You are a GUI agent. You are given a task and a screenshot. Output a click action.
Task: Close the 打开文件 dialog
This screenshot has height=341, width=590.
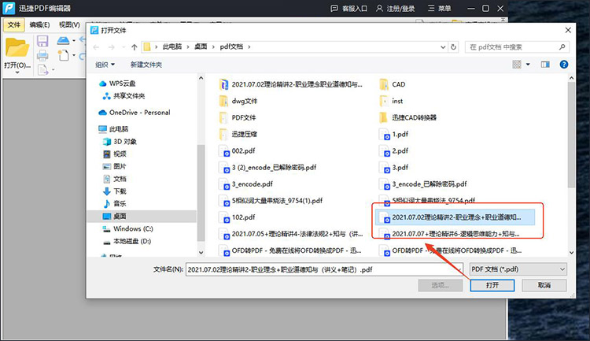[x=568, y=30]
